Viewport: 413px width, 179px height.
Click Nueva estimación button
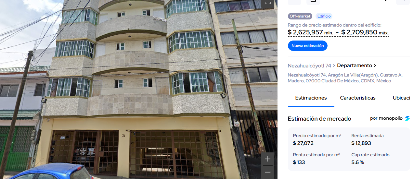click(308, 46)
